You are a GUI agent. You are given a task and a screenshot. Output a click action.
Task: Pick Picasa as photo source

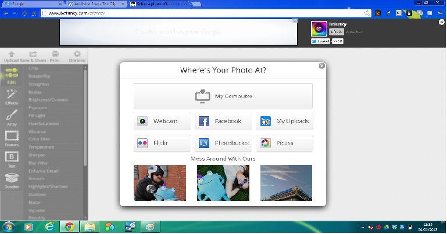284,143
